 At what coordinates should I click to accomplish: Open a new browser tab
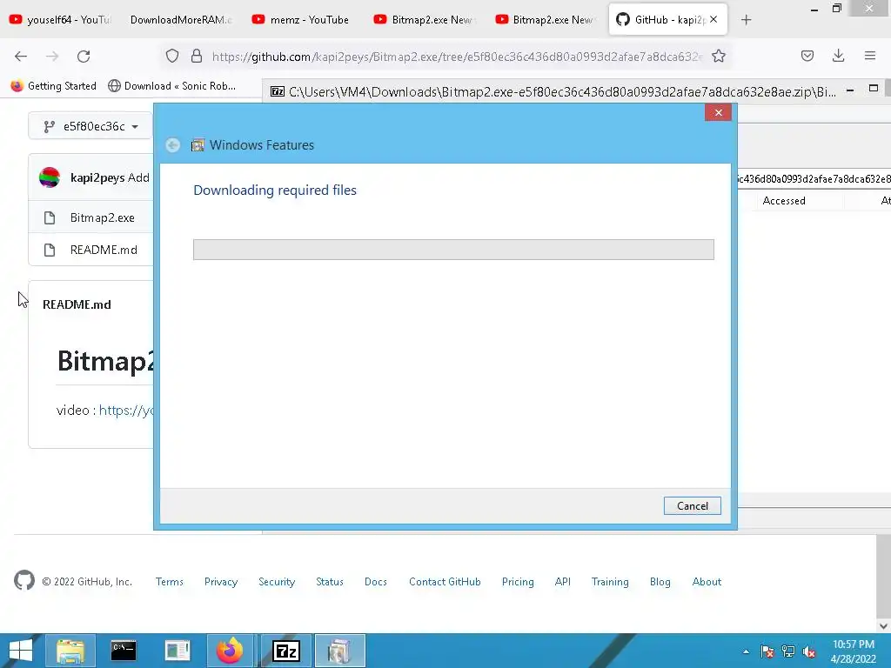[746, 20]
